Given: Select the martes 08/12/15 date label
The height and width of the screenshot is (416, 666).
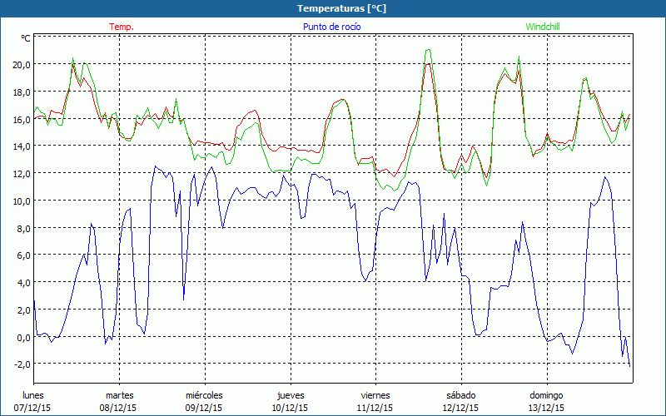Looking at the screenshot, I should point(120,401).
